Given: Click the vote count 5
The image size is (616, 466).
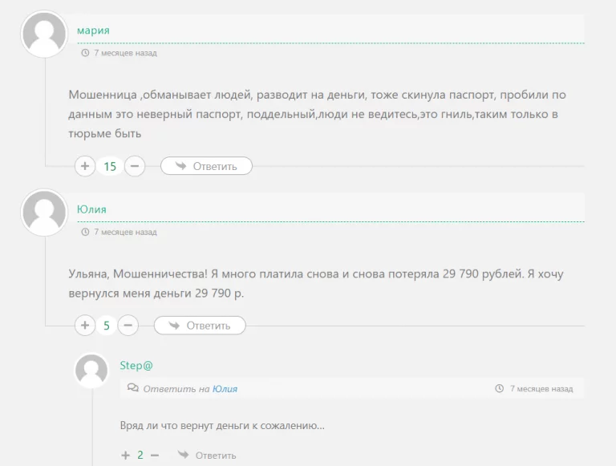Looking at the screenshot, I should [107, 326].
